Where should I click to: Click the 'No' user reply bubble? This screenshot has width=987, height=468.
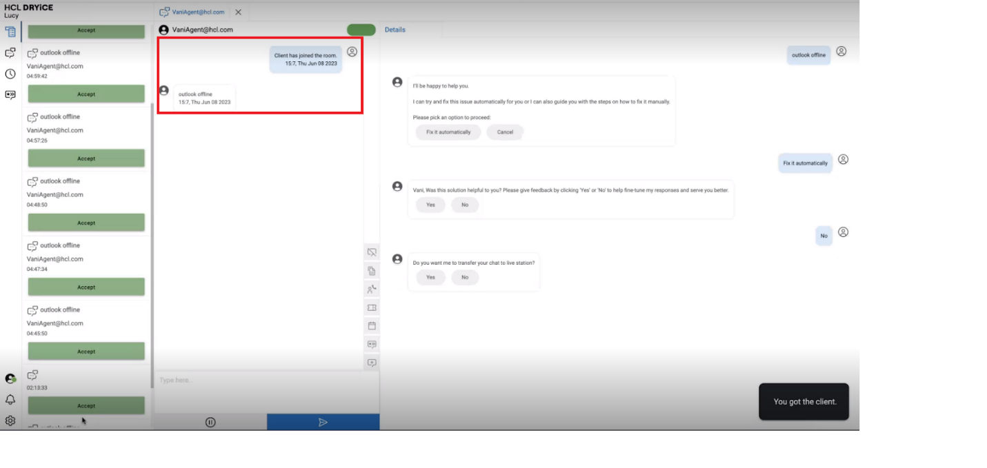pos(824,236)
